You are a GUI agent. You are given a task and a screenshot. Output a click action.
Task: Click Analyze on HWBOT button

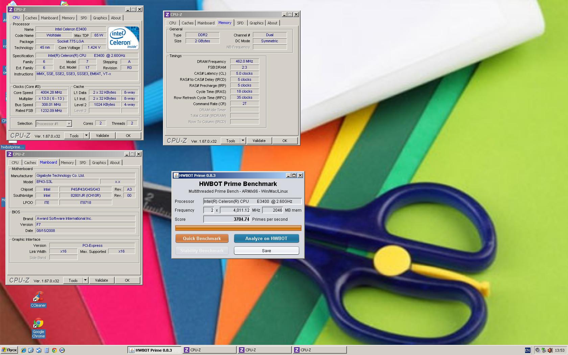click(266, 238)
